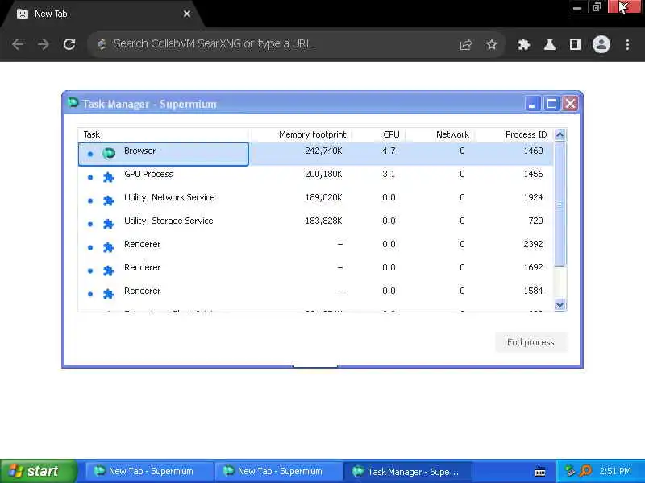This screenshot has width=645, height=483.
Task: Click the puzzle icon for Renderer 1692
Action: click(x=108, y=270)
